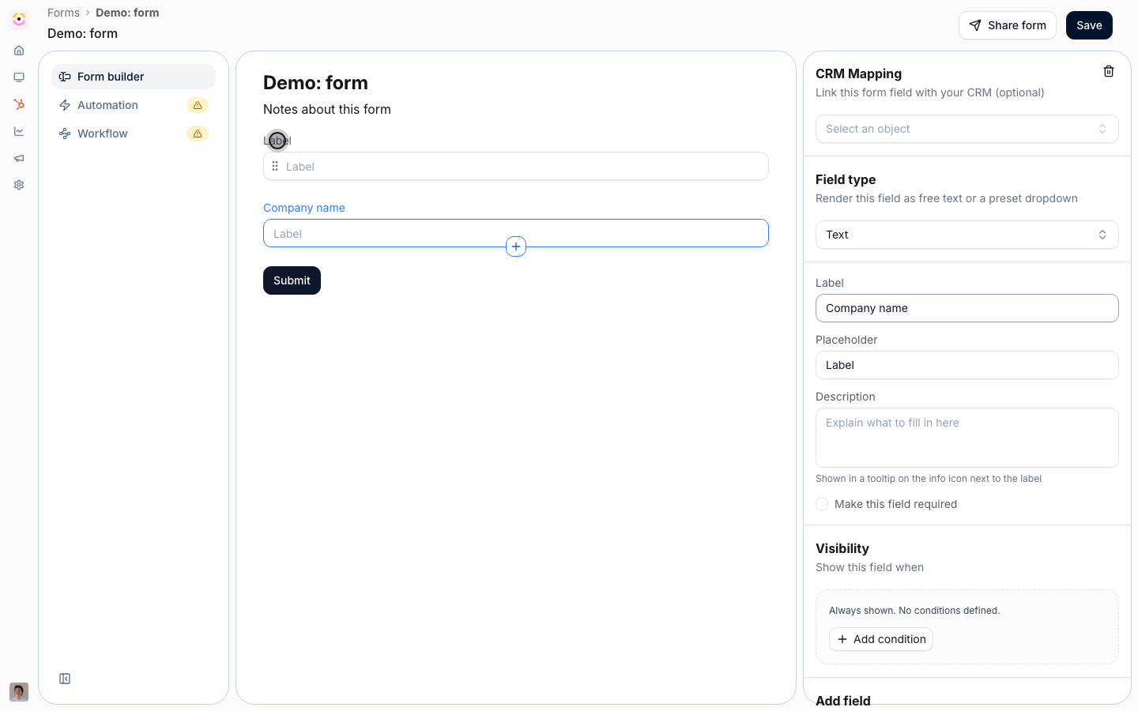The image size is (1138, 711).
Task: Click the Workflow warning badge
Action: [x=198, y=134]
